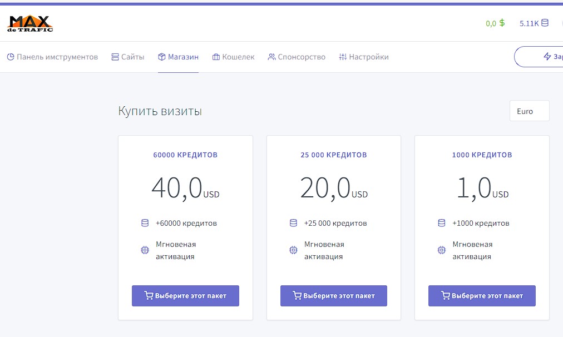
Task: Choose the 25 000 credits package button
Action: pos(333,296)
